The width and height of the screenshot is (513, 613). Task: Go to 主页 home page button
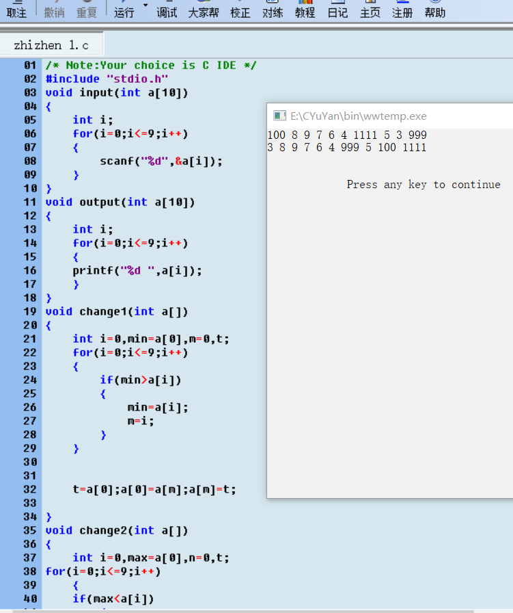pyautogui.click(x=370, y=10)
